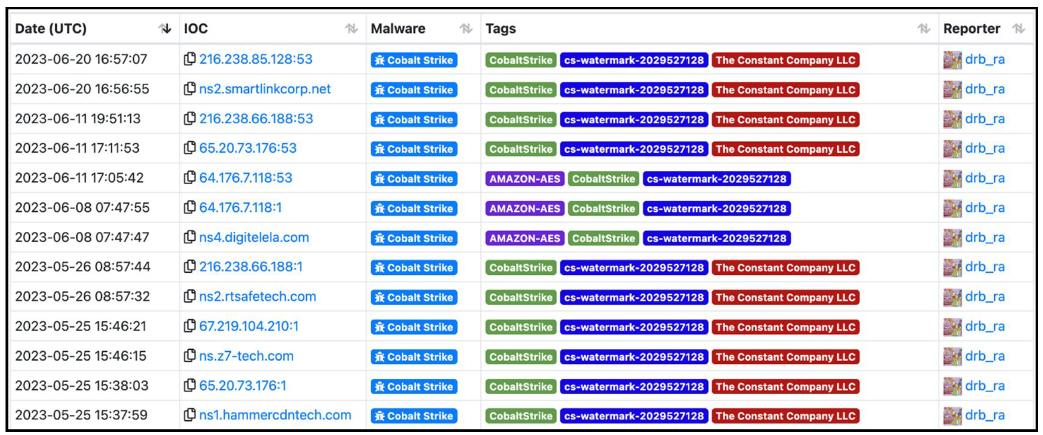
Task: Click drb_ra avatar in the first row
Action: tap(952, 60)
